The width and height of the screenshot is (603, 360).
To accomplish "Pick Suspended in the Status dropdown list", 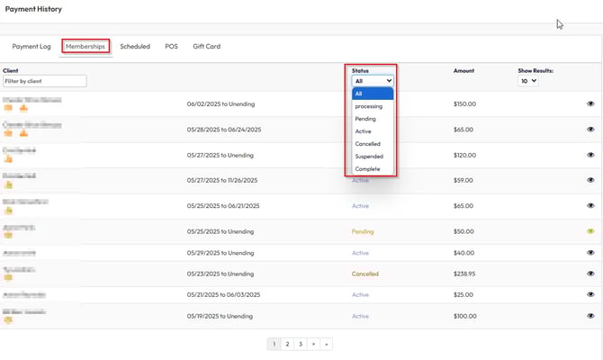I will 369,157.
